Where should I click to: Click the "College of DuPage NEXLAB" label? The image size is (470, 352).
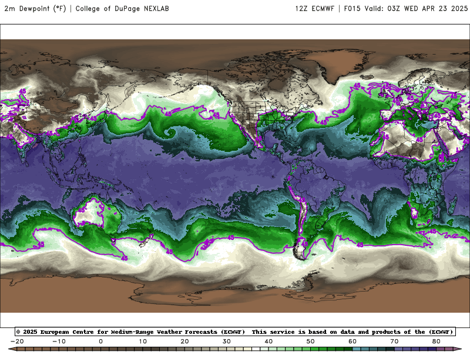point(122,9)
